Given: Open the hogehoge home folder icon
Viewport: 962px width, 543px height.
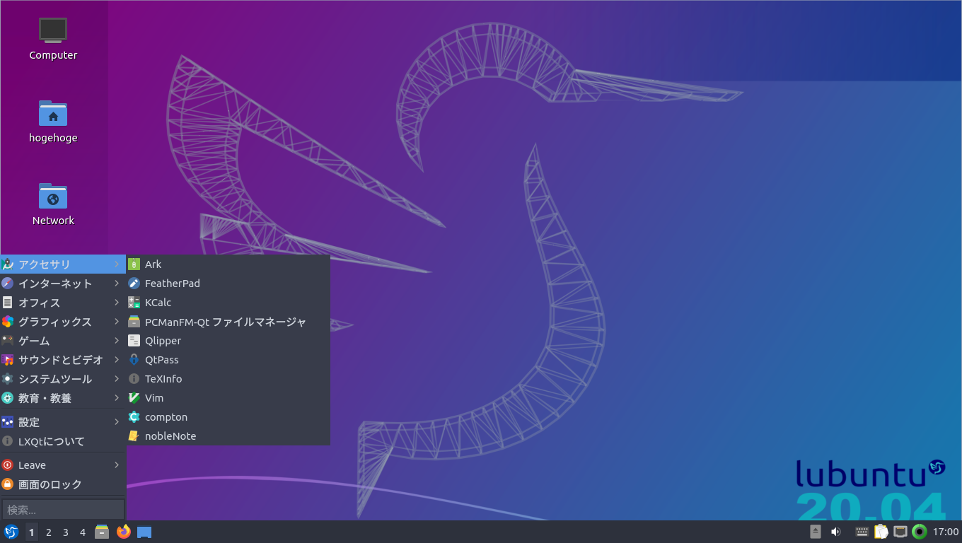Looking at the screenshot, I should pos(53,113).
